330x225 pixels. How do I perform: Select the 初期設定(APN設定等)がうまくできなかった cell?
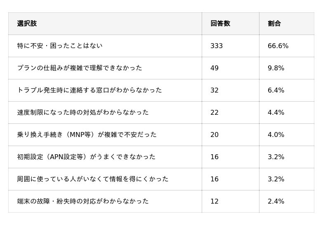pyautogui.click(x=86, y=157)
